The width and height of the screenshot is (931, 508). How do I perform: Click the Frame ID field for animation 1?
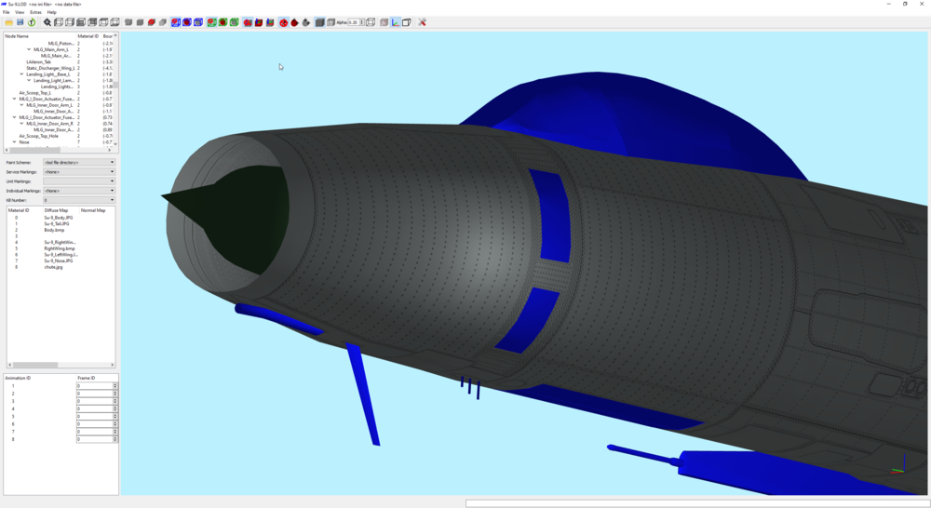(95, 386)
